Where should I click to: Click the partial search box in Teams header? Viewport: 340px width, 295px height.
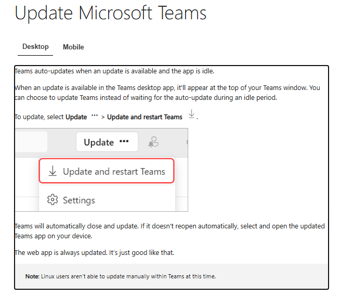point(31,142)
